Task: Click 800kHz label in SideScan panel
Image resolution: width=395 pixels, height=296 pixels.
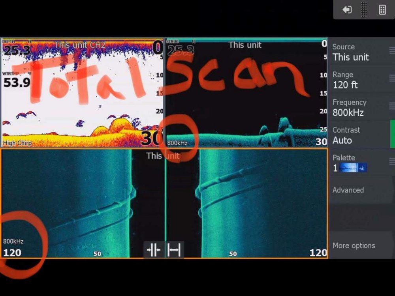Action: [13, 241]
